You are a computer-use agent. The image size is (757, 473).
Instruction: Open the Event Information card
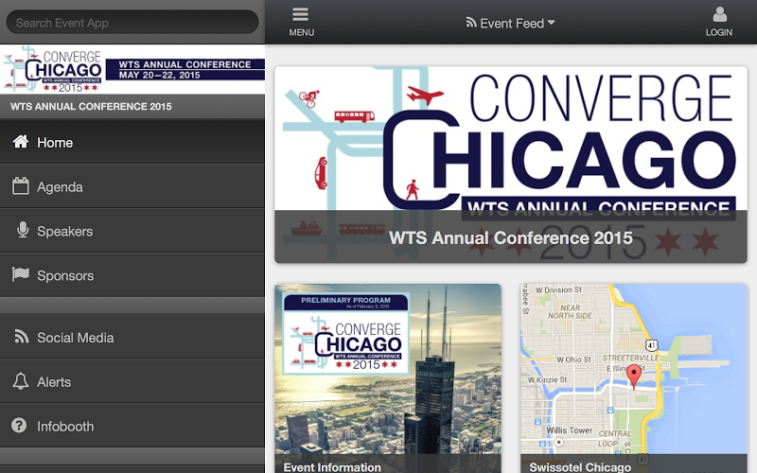(388, 378)
